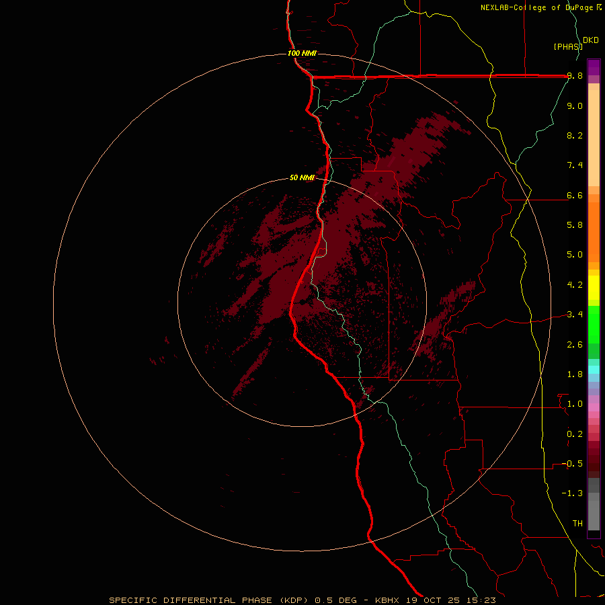This screenshot has height=605, width=605.
Task: Select the bright green band of the color scale
Action: click(594, 324)
